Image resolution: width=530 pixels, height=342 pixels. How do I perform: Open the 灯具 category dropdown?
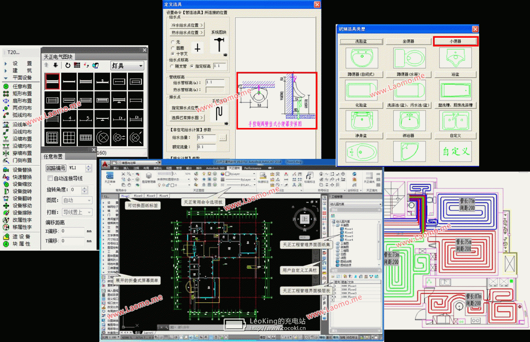[127, 66]
